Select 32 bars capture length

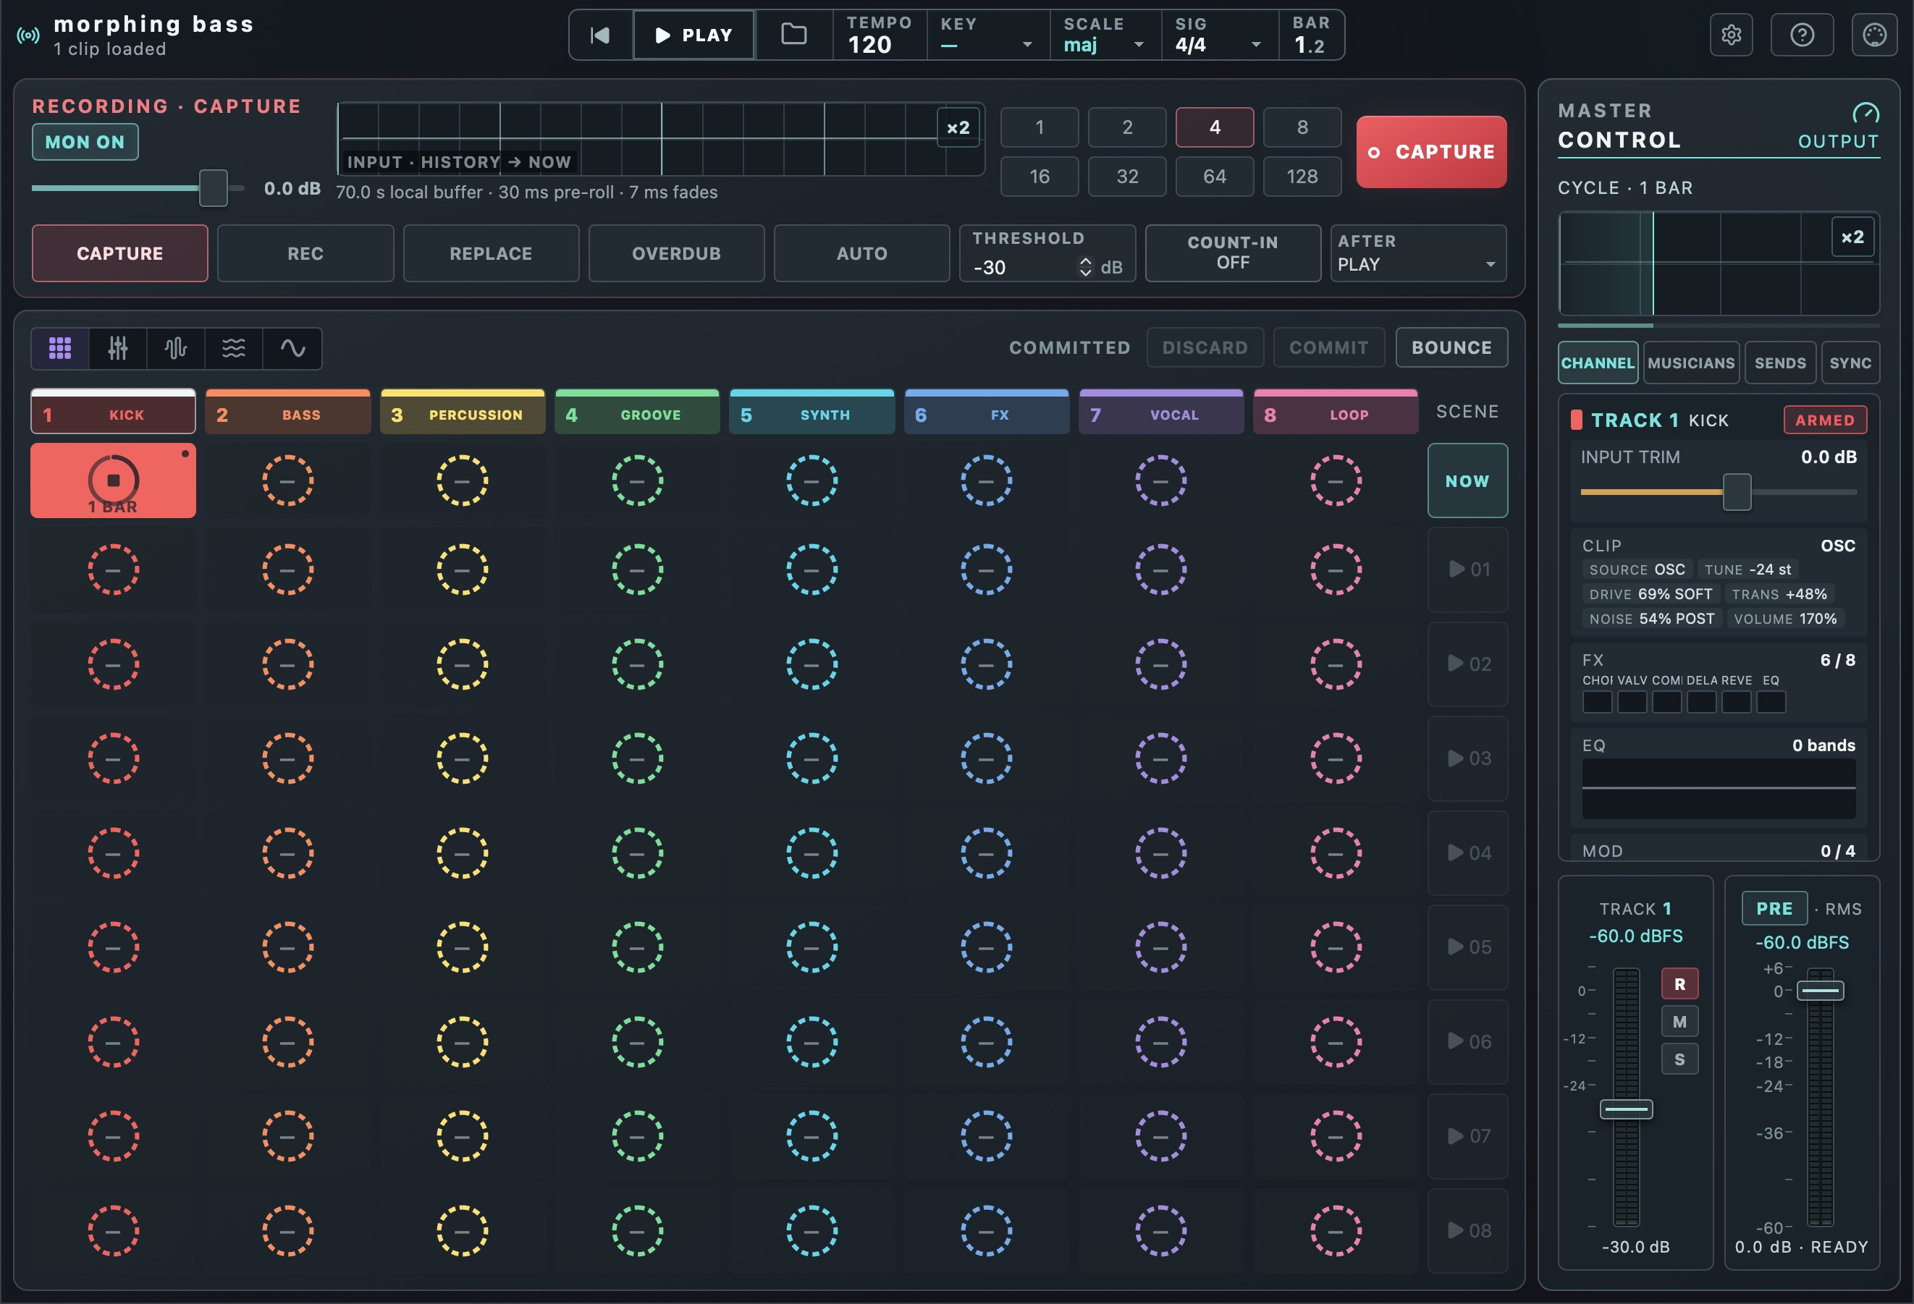point(1126,177)
